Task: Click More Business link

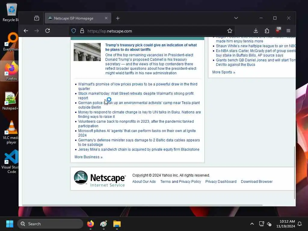Action: point(88,157)
